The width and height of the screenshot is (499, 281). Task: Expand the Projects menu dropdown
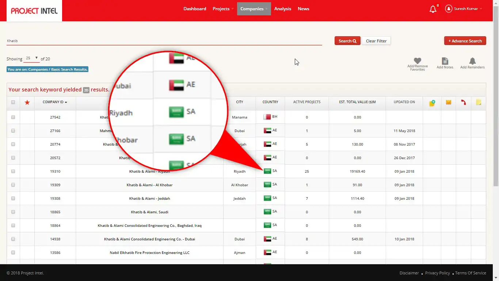pos(223,9)
